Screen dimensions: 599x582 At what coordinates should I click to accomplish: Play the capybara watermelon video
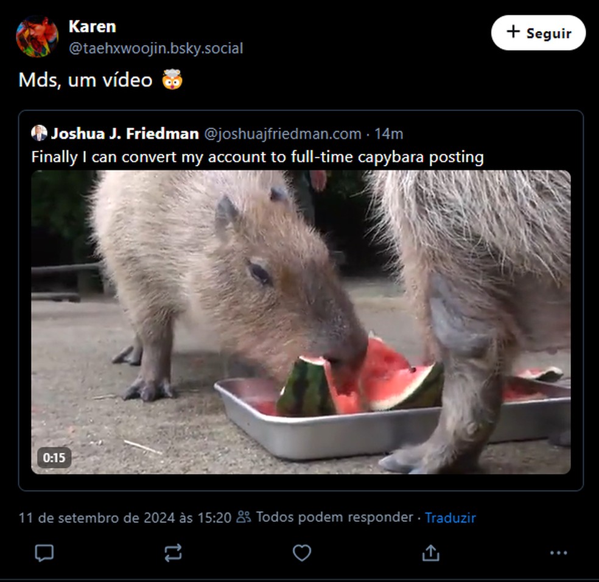[x=301, y=322]
